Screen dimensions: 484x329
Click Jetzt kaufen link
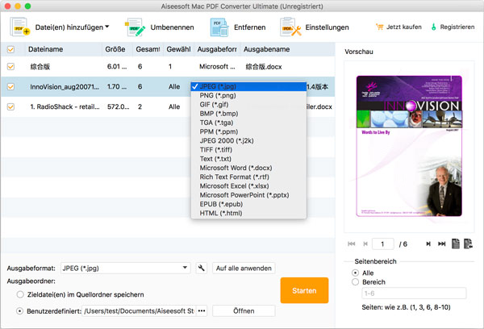pyautogui.click(x=404, y=27)
